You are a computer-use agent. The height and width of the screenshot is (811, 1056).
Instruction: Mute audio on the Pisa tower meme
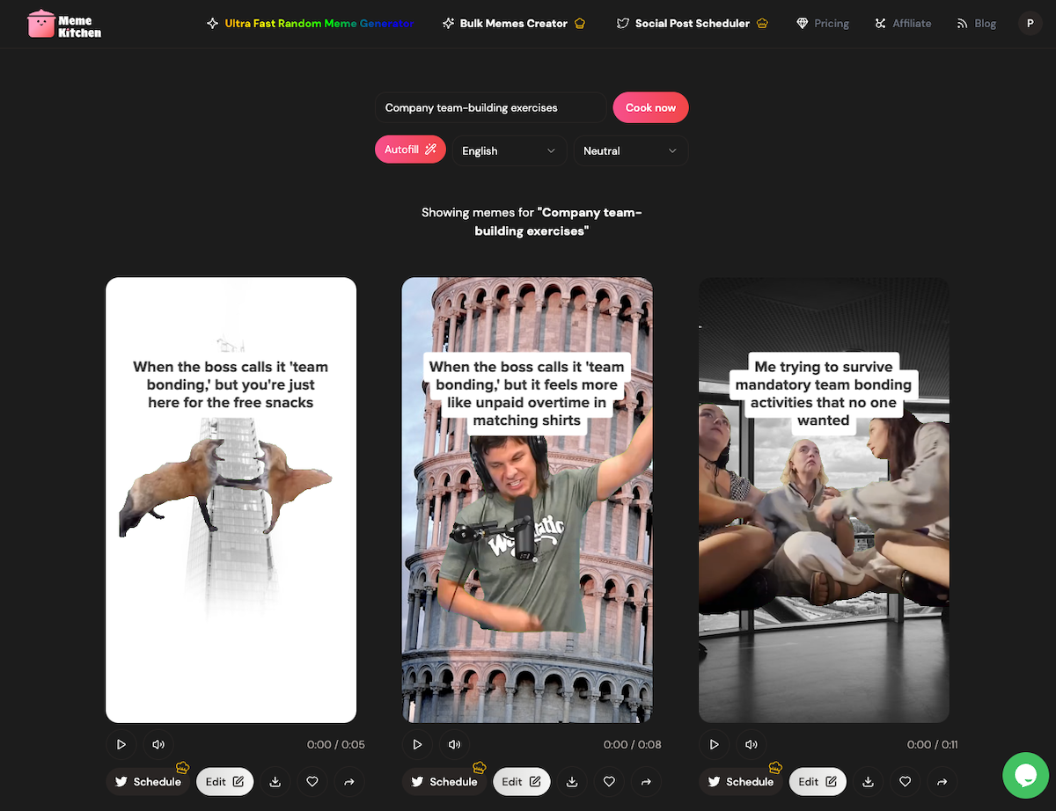(454, 744)
